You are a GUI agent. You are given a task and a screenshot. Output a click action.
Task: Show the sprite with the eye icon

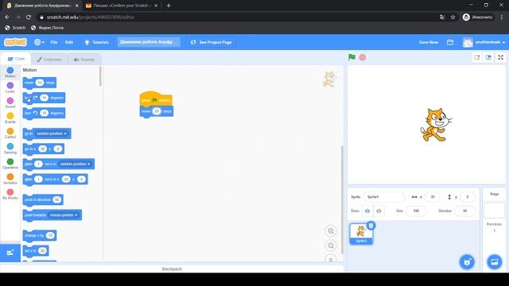click(367, 211)
